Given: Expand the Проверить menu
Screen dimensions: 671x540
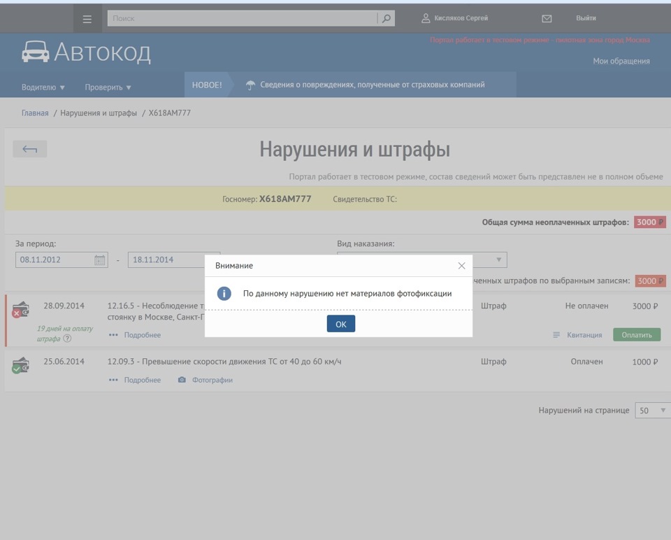Looking at the screenshot, I should coord(108,87).
